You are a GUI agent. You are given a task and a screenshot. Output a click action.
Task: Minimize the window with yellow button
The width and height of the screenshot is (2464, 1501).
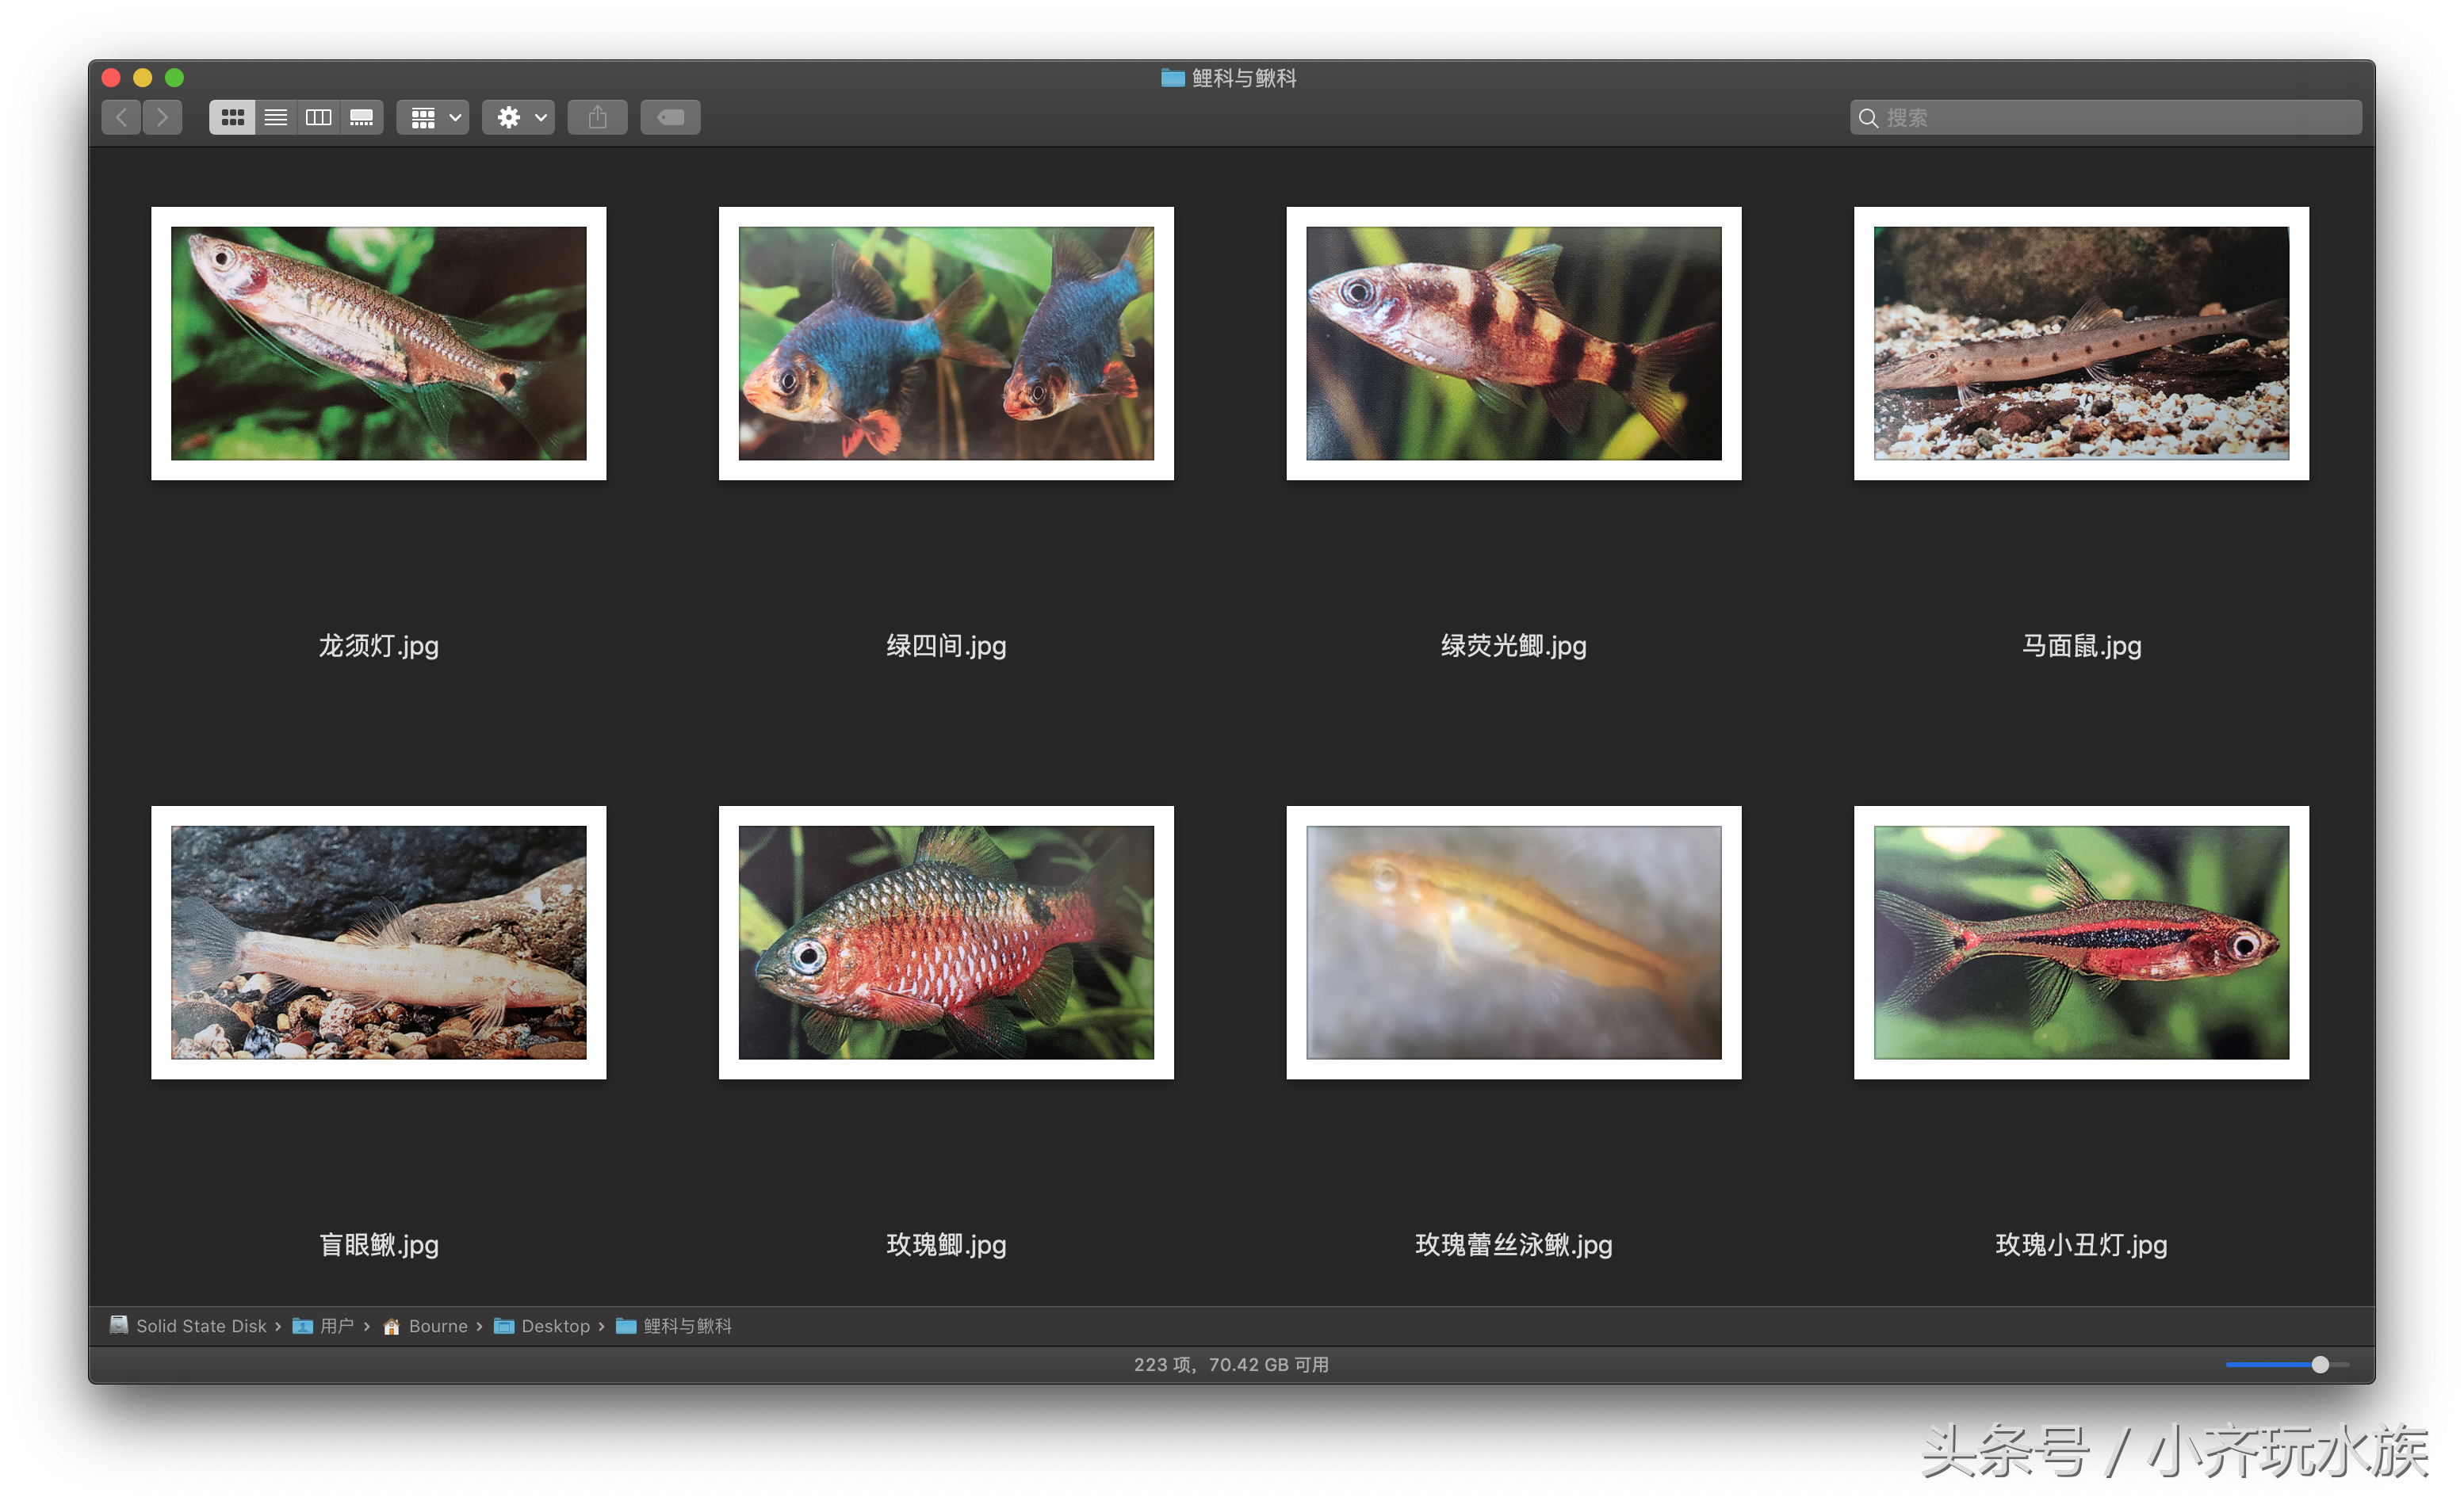[142, 78]
